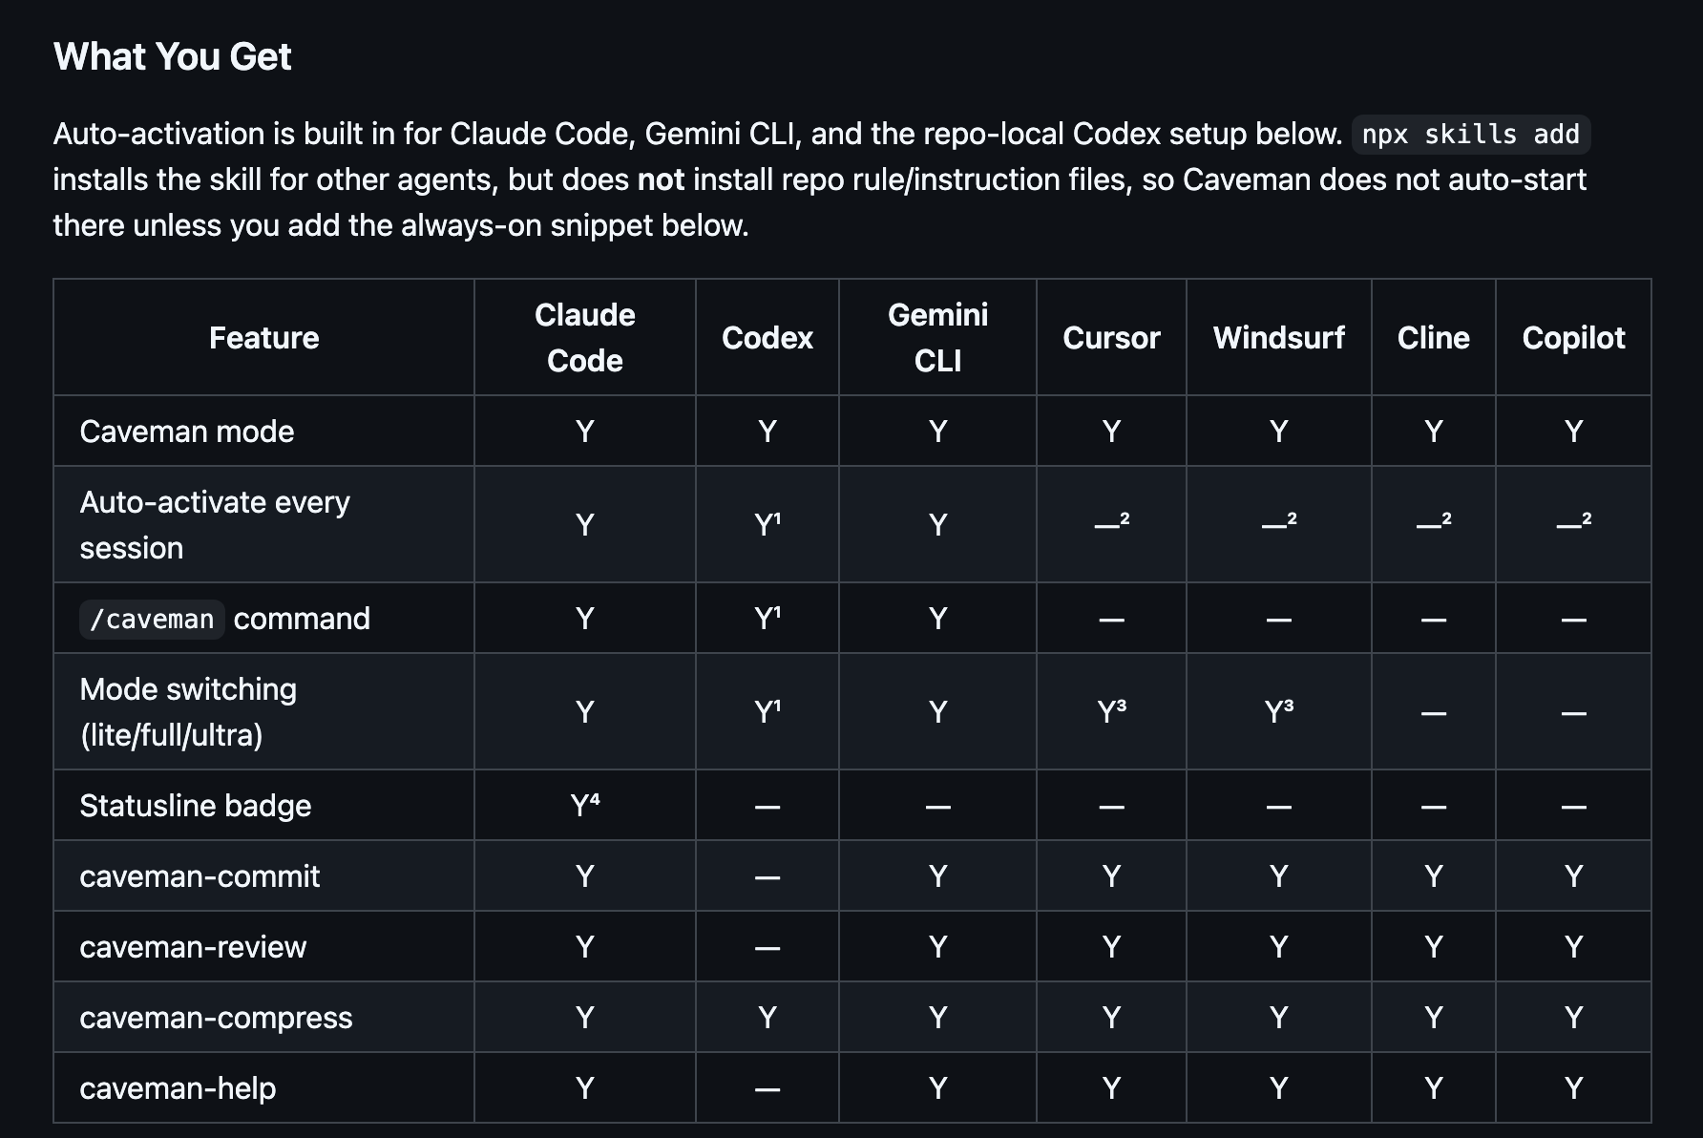Click the Copilot column header
The image size is (1703, 1138).
pyautogui.click(x=1573, y=338)
